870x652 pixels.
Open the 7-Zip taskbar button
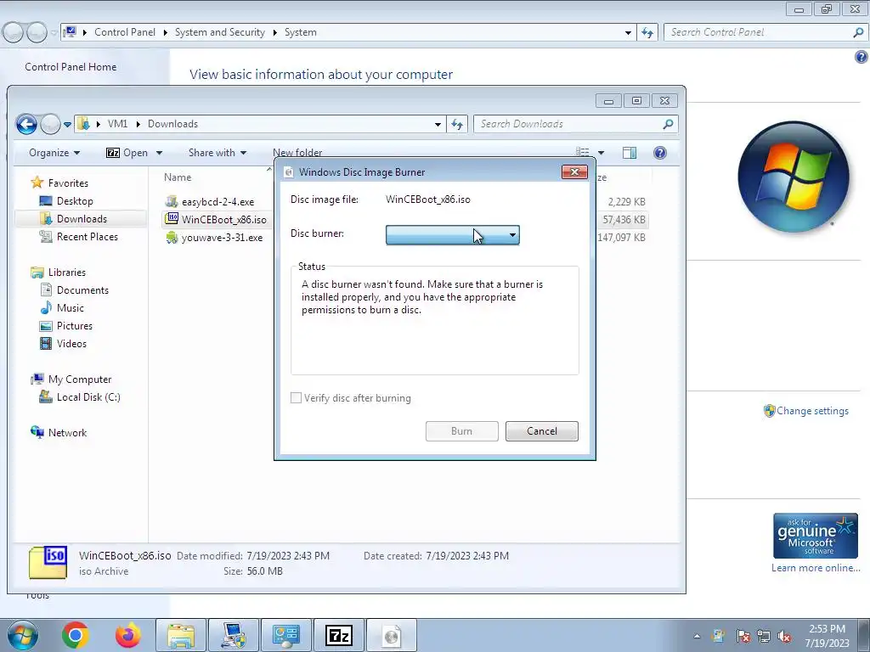point(338,635)
